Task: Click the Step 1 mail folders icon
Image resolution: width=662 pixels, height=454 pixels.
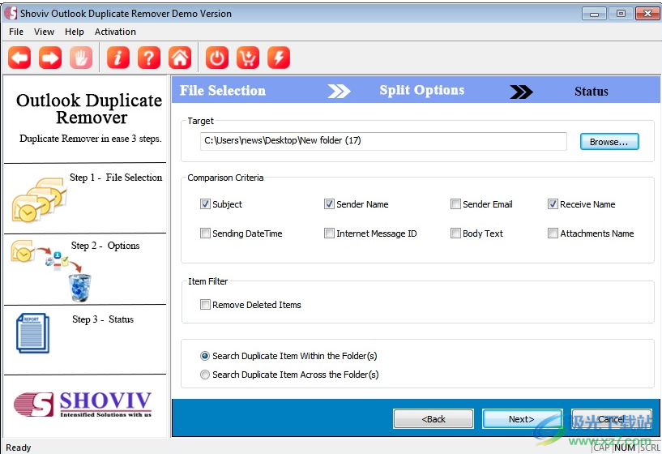Action: click(39, 200)
